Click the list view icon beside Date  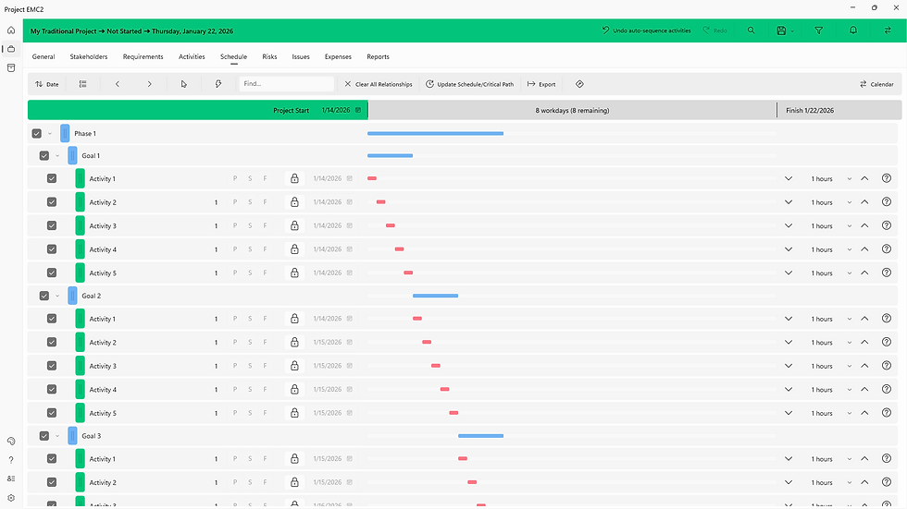pos(82,84)
